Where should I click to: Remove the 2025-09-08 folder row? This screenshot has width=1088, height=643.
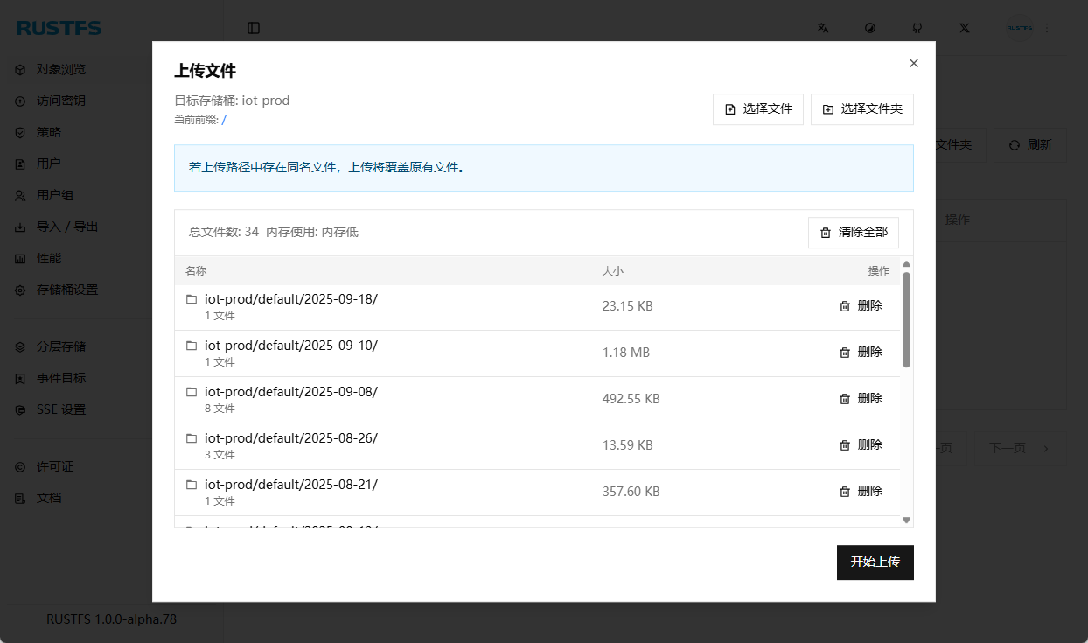tap(861, 398)
